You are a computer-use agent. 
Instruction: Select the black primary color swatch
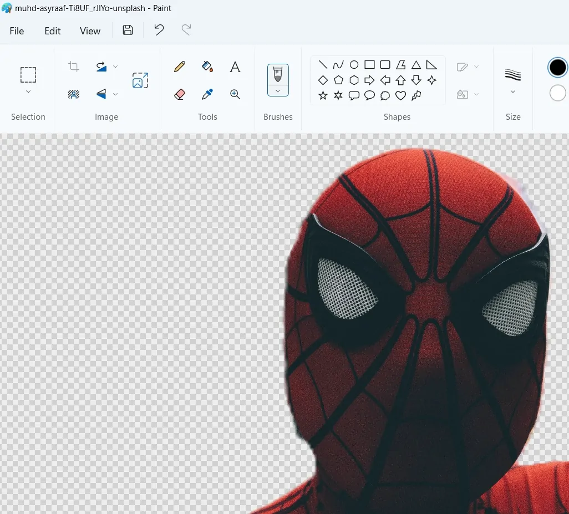point(557,67)
